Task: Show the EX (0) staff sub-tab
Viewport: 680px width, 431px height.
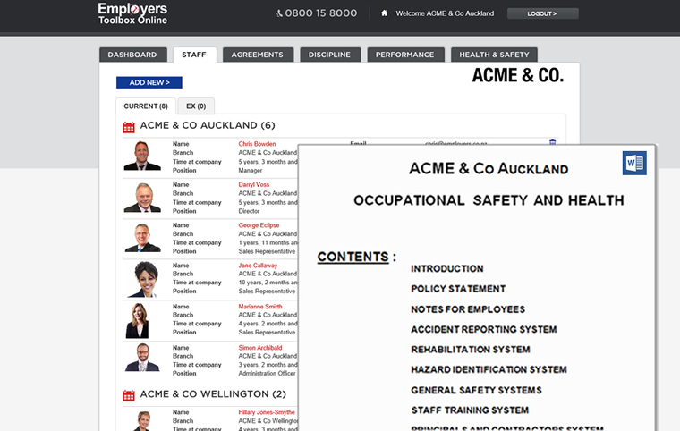Action: 195,106
